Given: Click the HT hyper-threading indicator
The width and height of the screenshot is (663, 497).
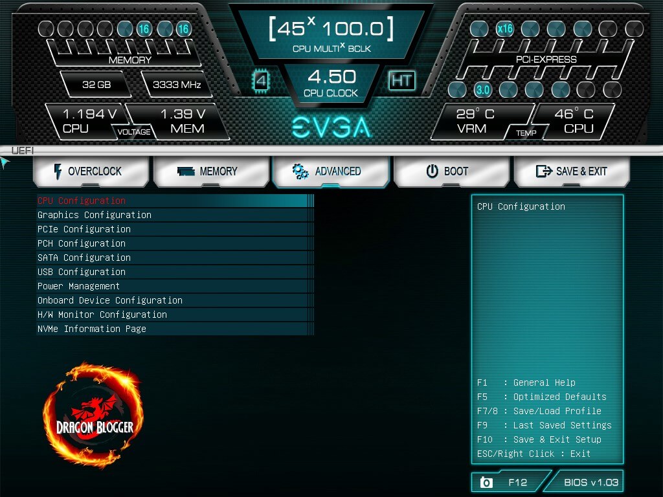Looking at the screenshot, I should [x=401, y=80].
